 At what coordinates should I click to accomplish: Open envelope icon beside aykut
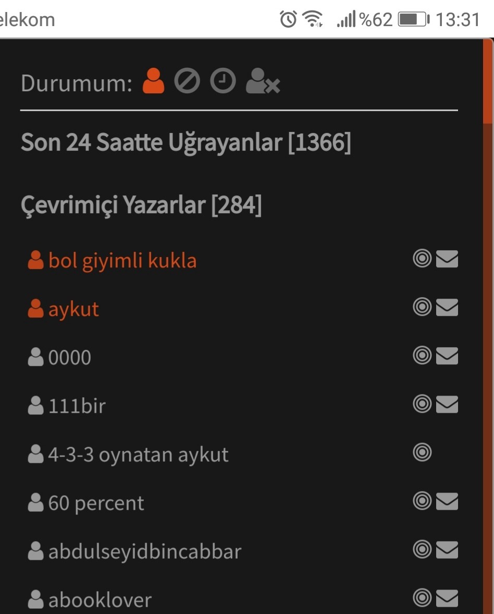click(447, 307)
